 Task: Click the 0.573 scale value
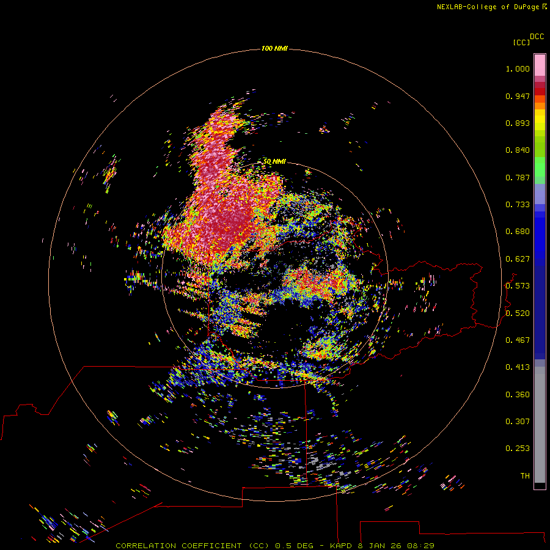[x=518, y=286]
